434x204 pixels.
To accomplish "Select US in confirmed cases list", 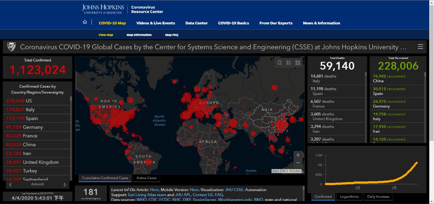I will 19,101.
